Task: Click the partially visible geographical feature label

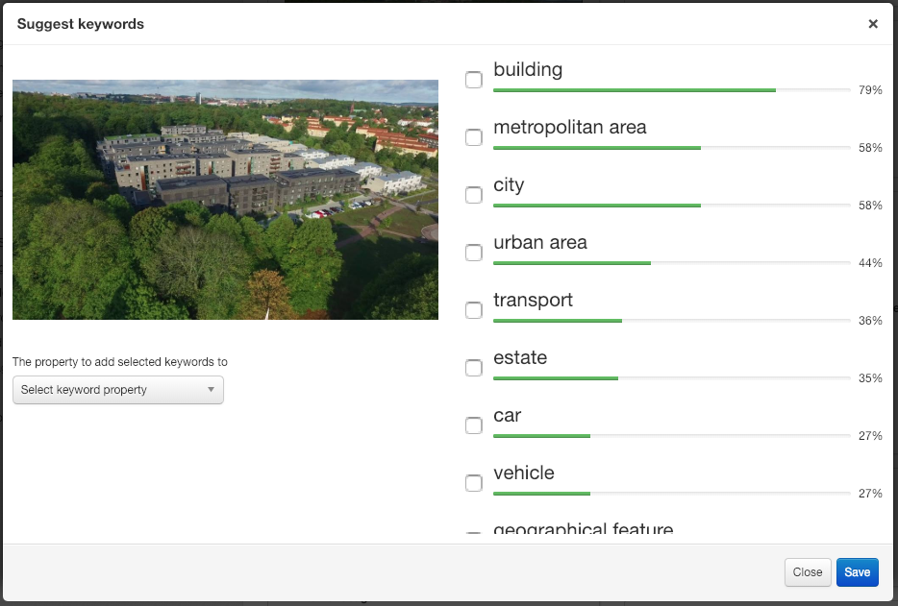Action: [x=583, y=527]
